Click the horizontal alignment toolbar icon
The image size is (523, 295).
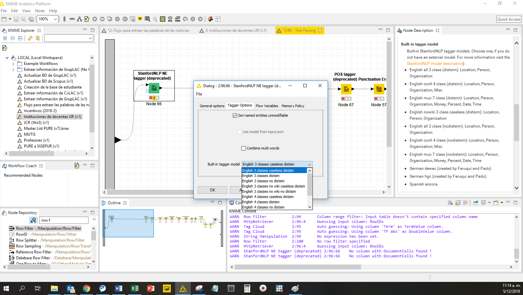pyautogui.click(x=72, y=19)
